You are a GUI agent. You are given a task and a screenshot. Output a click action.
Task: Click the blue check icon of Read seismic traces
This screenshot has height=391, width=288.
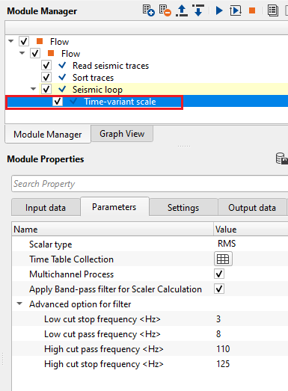point(62,65)
